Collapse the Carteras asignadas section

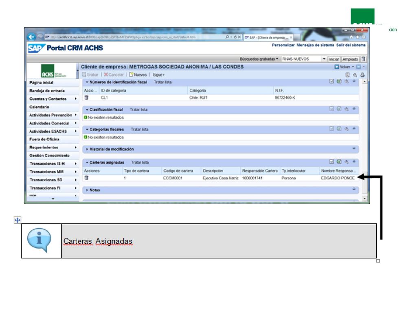tap(87, 162)
